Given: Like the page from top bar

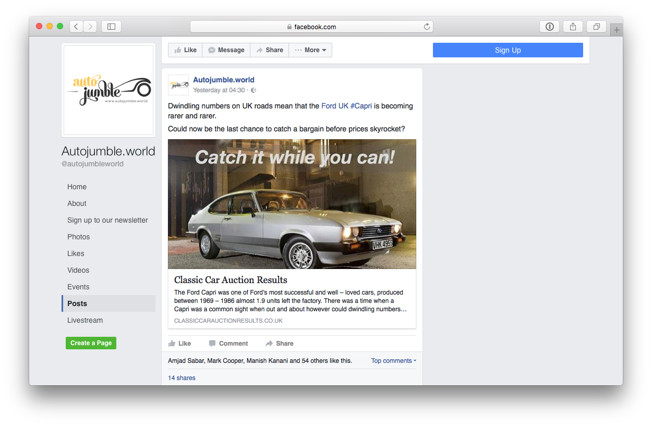Looking at the screenshot, I should point(185,50).
